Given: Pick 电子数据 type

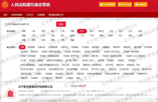Looking at the screenshot, I should (x=148, y=47).
